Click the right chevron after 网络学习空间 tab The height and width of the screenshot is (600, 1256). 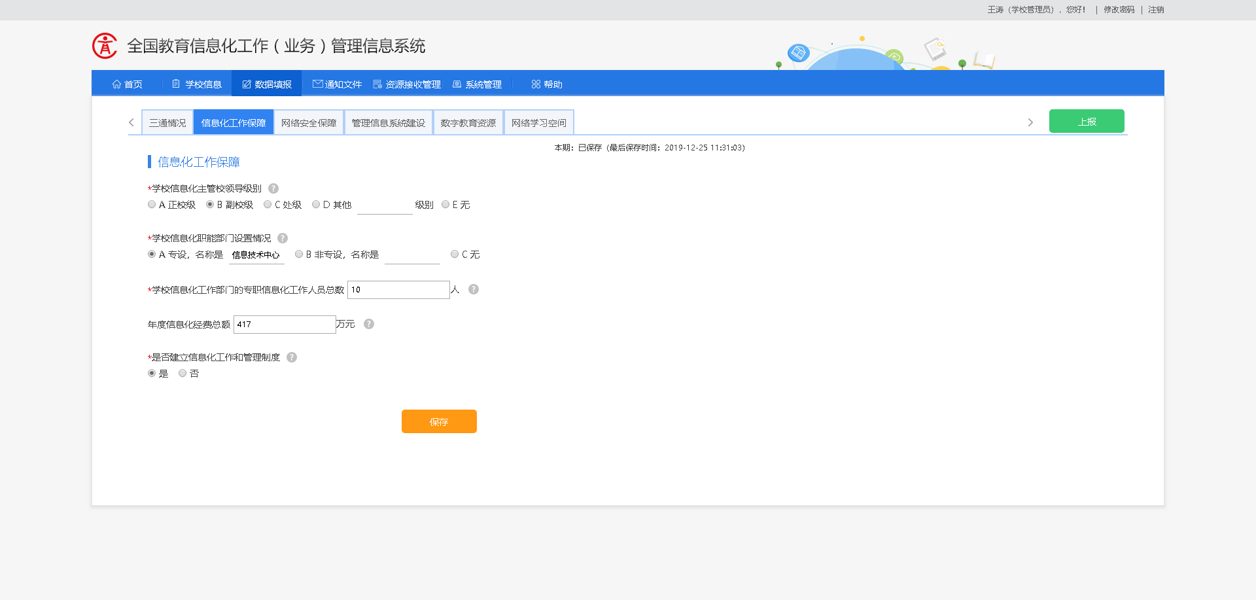click(x=1030, y=122)
